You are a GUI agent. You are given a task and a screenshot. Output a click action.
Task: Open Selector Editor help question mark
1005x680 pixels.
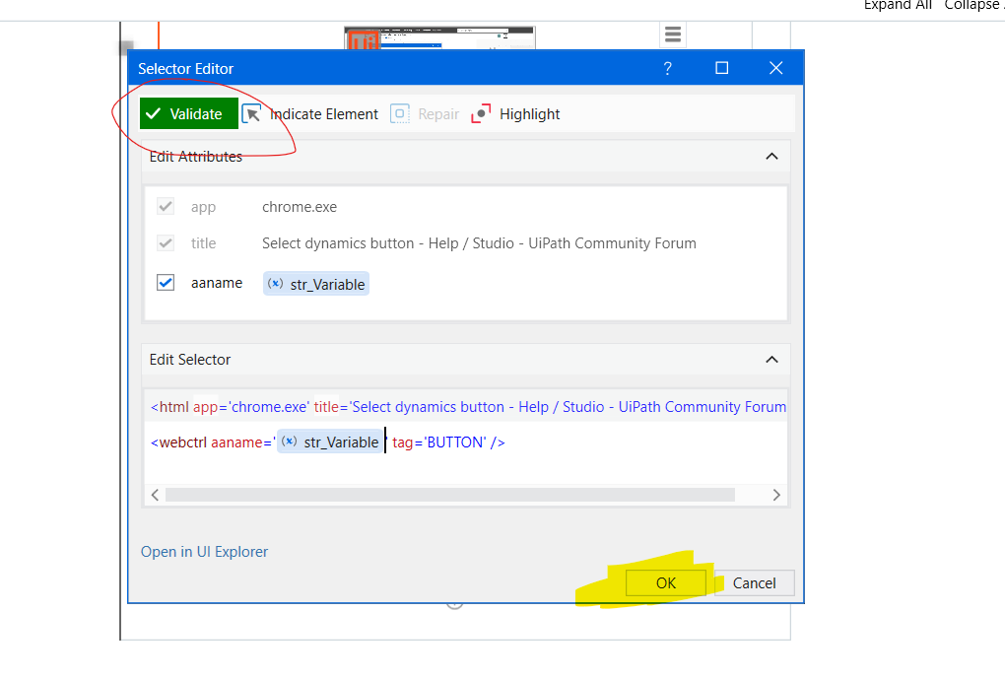pos(667,68)
